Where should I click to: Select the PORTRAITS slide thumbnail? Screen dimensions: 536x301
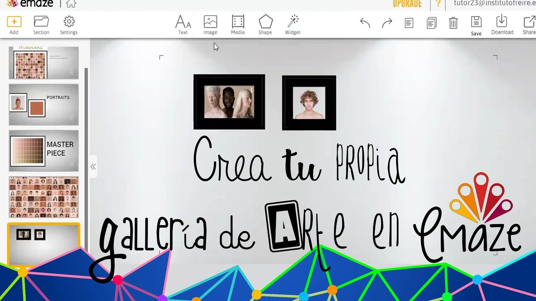[x=44, y=105]
